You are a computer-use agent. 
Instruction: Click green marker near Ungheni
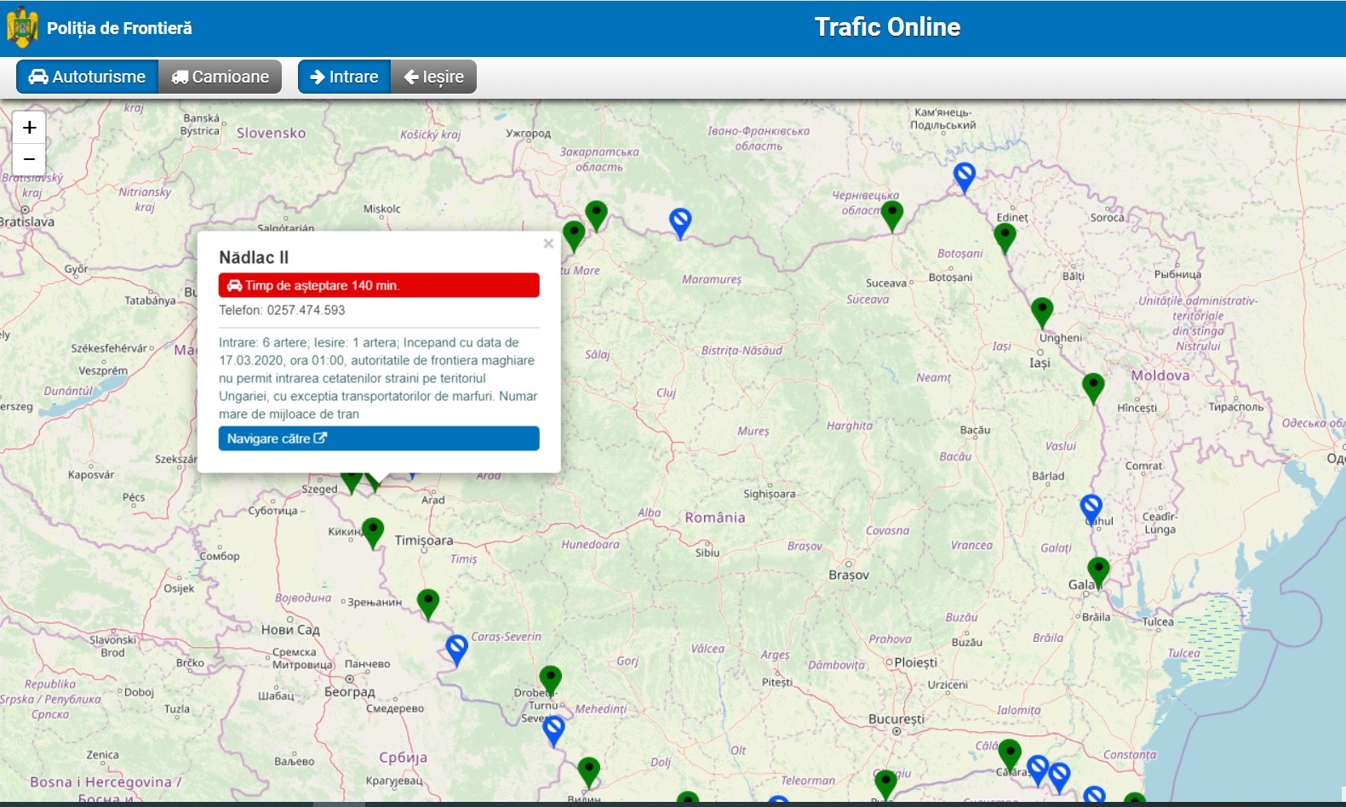tap(1042, 312)
